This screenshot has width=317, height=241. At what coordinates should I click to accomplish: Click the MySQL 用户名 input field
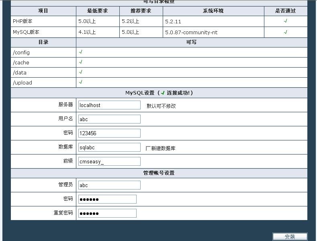109,119
